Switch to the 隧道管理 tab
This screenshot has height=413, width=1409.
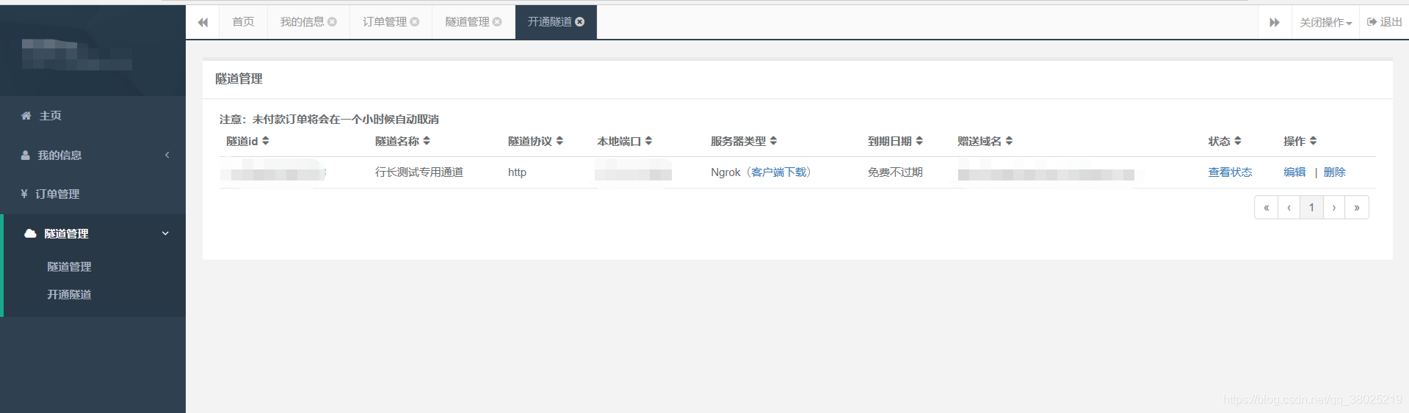click(467, 22)
